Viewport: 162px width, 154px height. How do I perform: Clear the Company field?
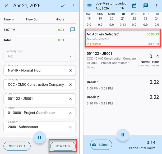[x=71, y=85]
